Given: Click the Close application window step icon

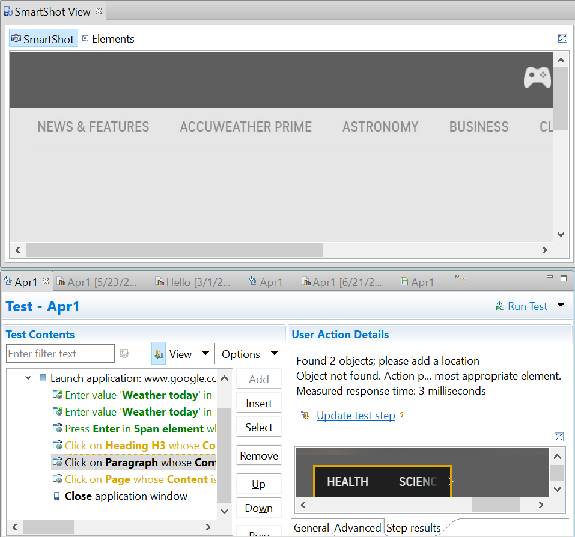Looking at the screenshot, I should click(57, 496).
